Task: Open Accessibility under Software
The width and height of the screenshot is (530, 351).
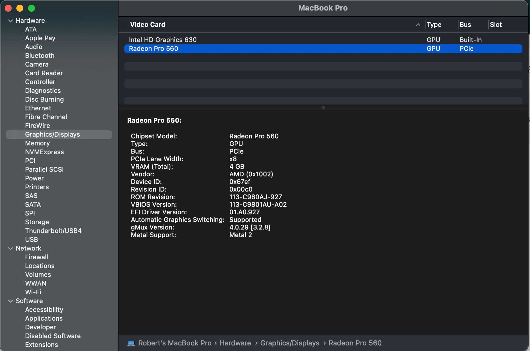Action: click(44, 310)
